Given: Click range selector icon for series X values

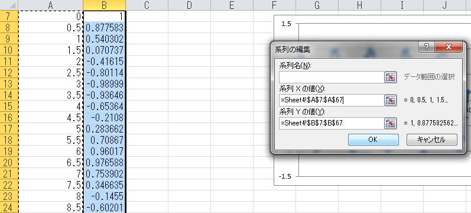Looking at the screenshot, I should (391, 100).
